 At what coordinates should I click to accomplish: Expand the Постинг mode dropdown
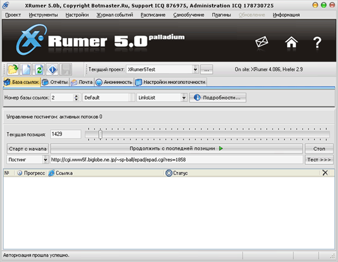(x=46, y=160)
